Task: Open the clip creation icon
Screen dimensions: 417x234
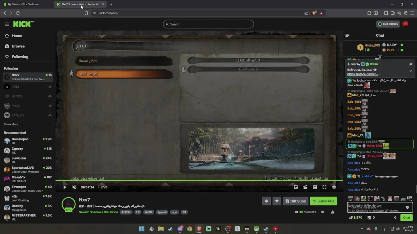Action: coord(305,187)
